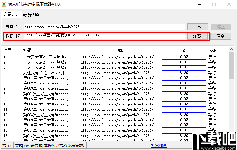
Task: Click the 保存目录 path input field
Action: 104,36
